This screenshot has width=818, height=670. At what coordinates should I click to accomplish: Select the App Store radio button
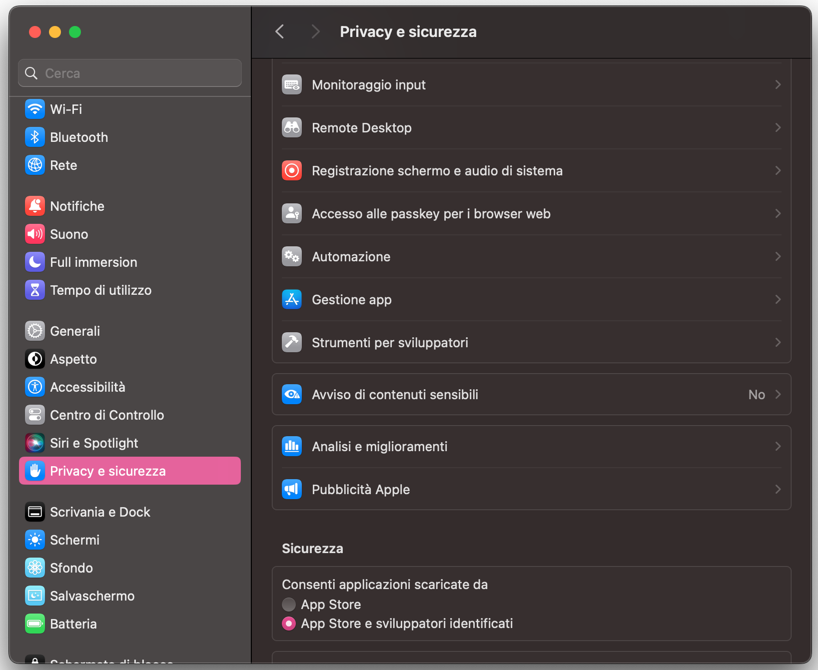point(288,604)
